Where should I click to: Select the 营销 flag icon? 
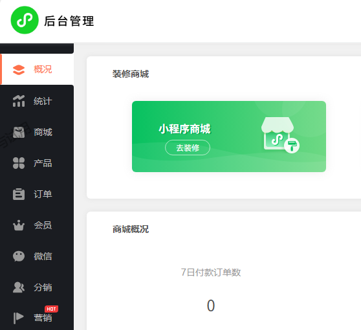click(19, 318)
